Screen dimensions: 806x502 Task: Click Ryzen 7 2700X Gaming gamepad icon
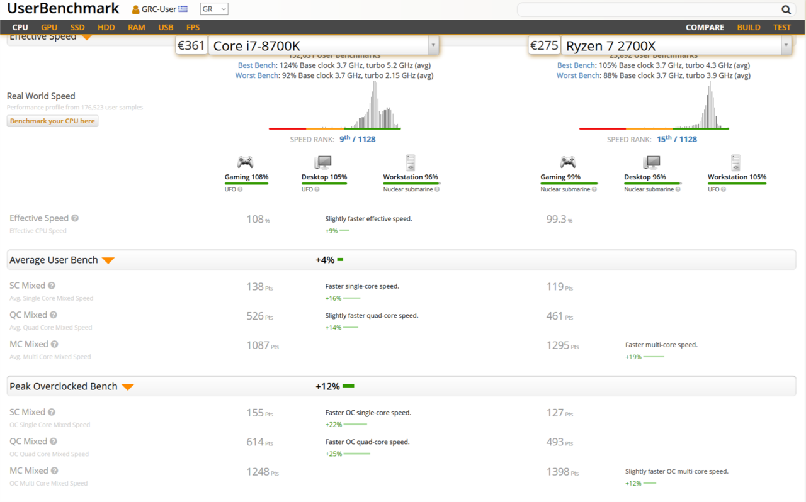coord(568,162)
